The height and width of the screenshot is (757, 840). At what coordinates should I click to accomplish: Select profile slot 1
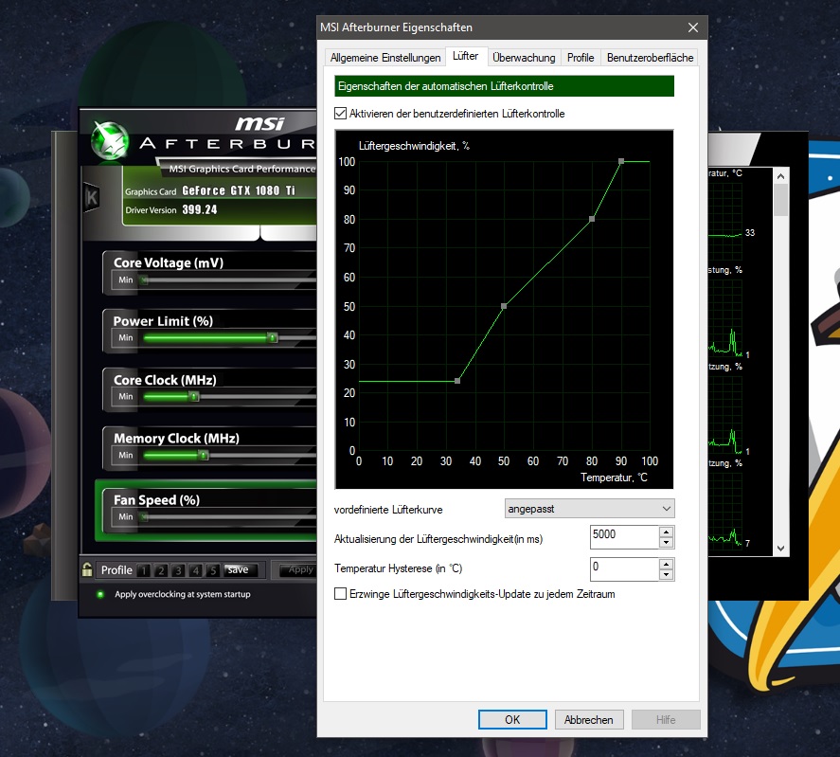pos(143,570)
